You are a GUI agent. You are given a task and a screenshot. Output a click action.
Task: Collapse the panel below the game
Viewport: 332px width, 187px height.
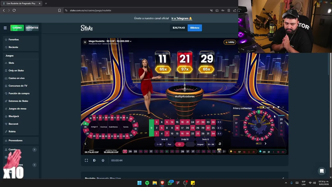click(283, 178)
